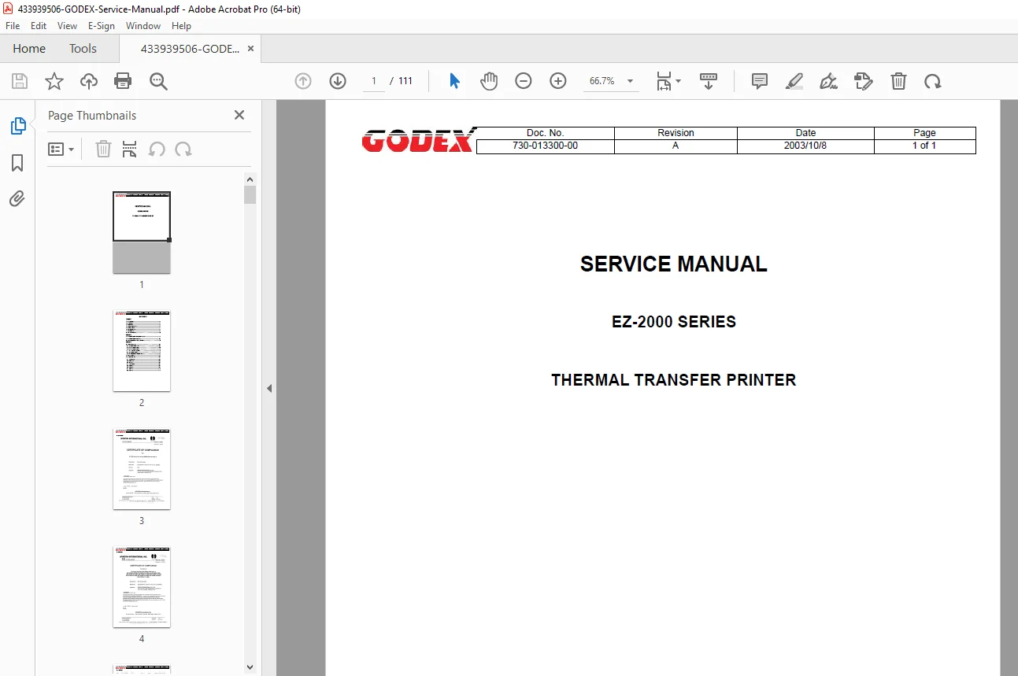The image size is (1018, 676).
Task: Collapse the navigation pane arrow
Action: (269, 388)
